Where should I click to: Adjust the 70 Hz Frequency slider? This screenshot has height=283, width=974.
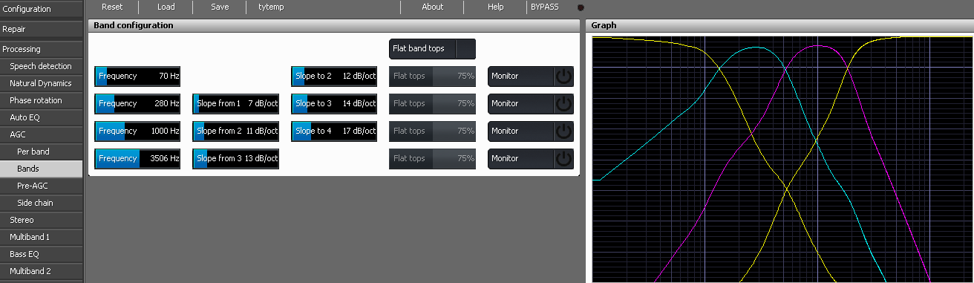137,76
